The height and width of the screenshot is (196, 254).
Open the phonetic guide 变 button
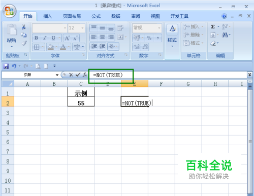[x=77, y=47]
